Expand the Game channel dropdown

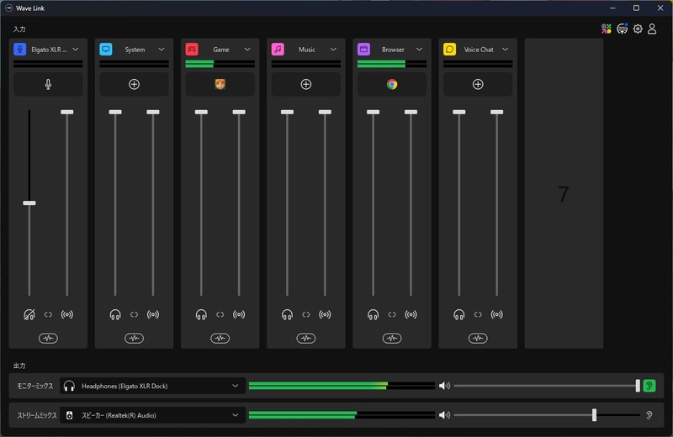pyautogui.click(x=247, y=50)
